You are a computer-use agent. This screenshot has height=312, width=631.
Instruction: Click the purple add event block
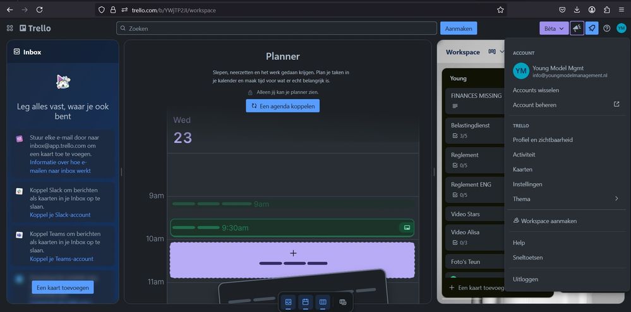click(x=292, y=260)
